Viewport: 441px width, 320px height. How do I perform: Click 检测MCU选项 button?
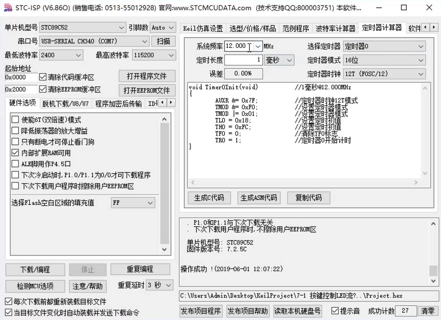35,286
